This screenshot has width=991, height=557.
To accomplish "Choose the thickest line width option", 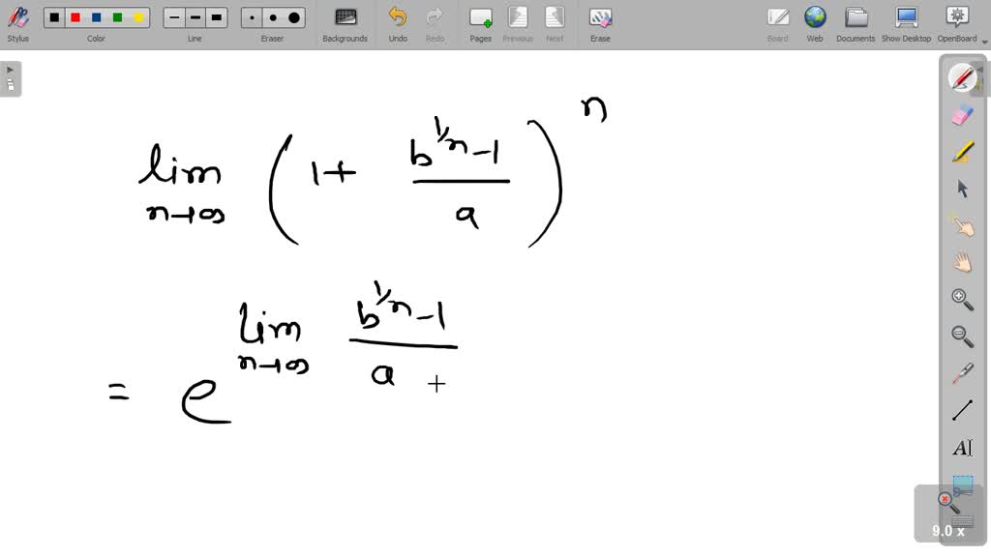I will (215, 17).
